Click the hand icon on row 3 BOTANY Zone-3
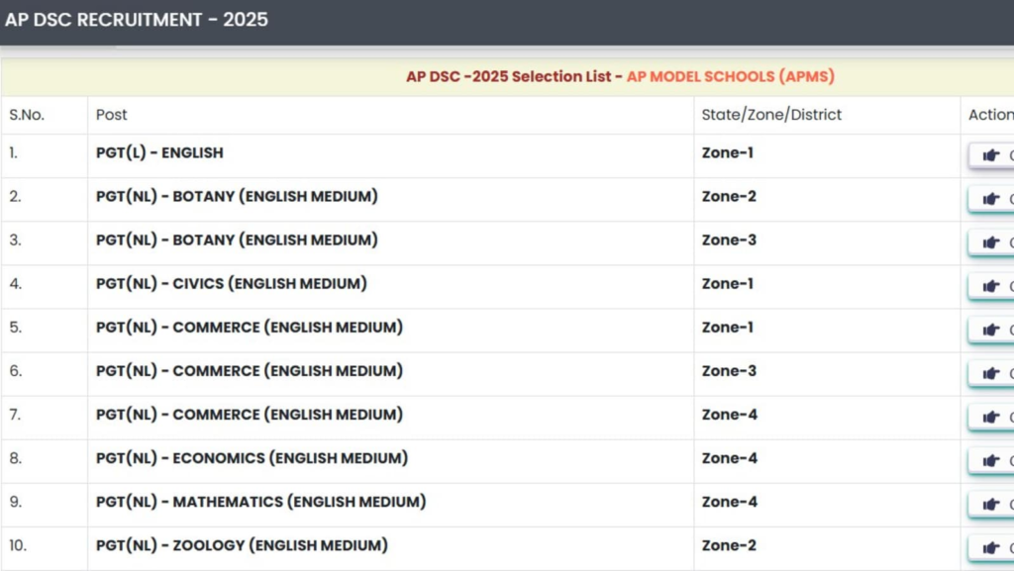Image resolution: width=1014 pixels, height=571 pixels. point(990,242)
